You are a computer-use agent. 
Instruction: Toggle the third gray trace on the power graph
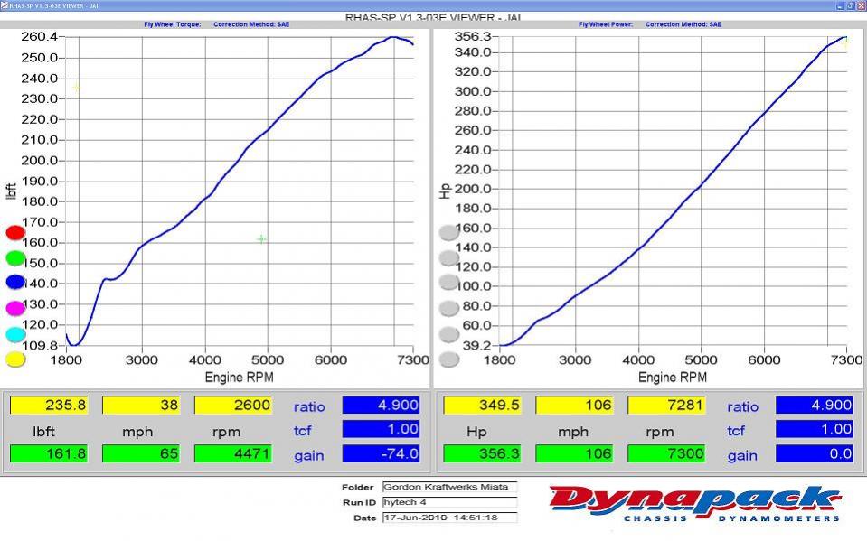(x=448, y=282)
